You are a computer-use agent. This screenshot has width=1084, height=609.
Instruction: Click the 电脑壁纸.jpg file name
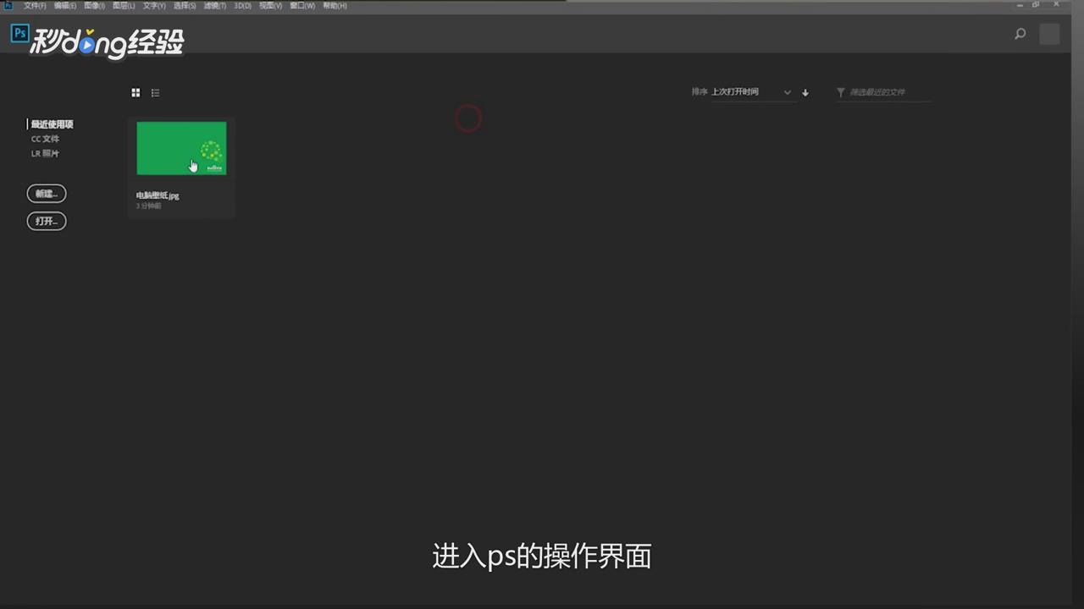158,195
